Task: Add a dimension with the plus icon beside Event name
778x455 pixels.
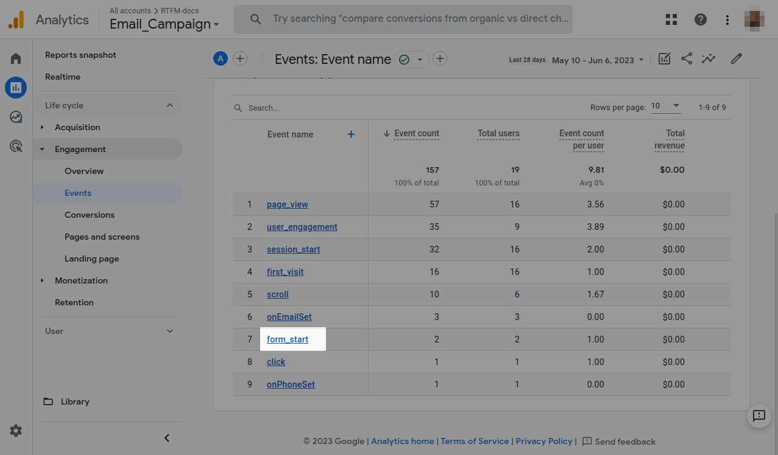Action: point(351,134)
